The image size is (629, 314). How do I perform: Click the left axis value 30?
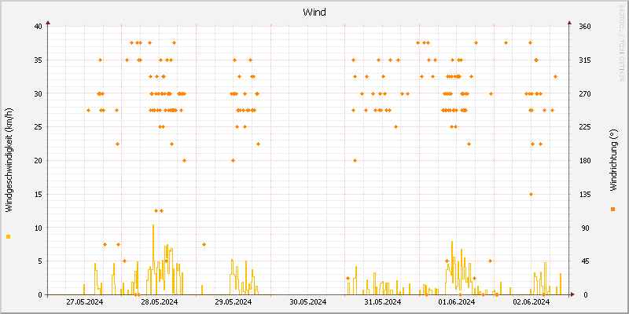point(38,93)
